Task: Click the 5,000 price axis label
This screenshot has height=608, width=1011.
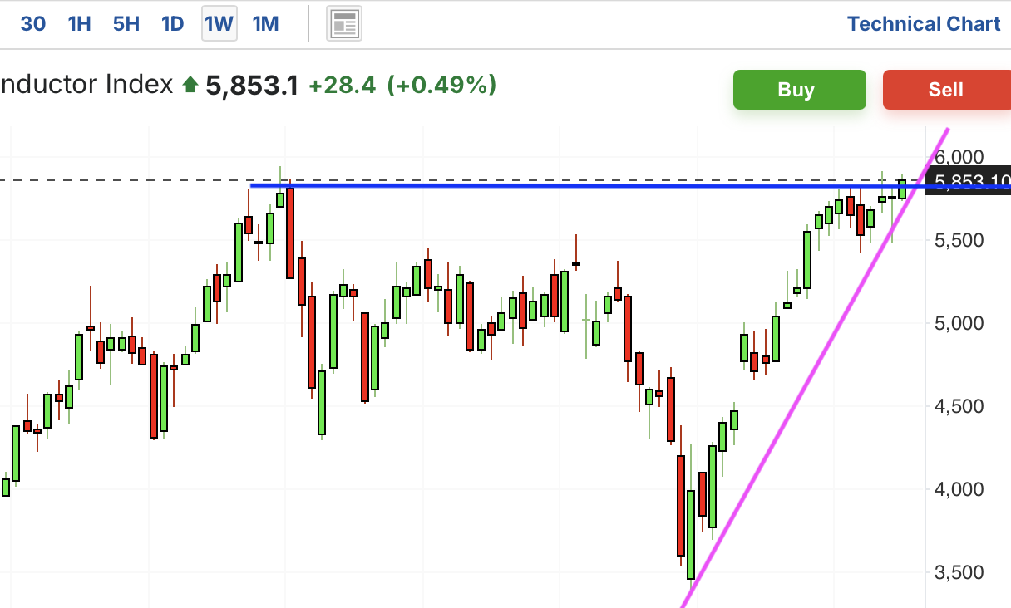Action: pyautogui.click(x=959, y=323)
